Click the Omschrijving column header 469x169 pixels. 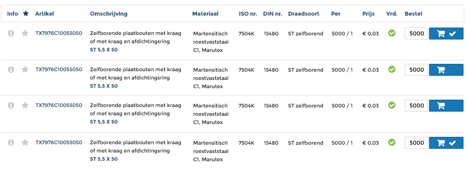[x=109, y=14]
